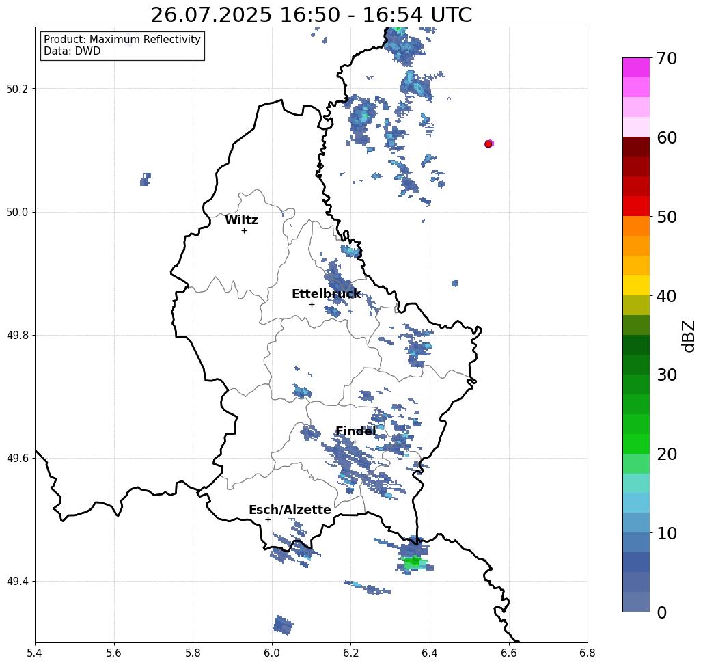Click the red high-reflectivity dot marker
Image resolution: width=703 pixels, height=665 pixels.
(488, 144)
